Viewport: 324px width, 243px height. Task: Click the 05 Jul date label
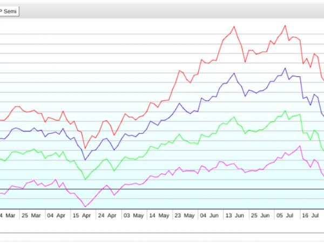coord(285,215)
